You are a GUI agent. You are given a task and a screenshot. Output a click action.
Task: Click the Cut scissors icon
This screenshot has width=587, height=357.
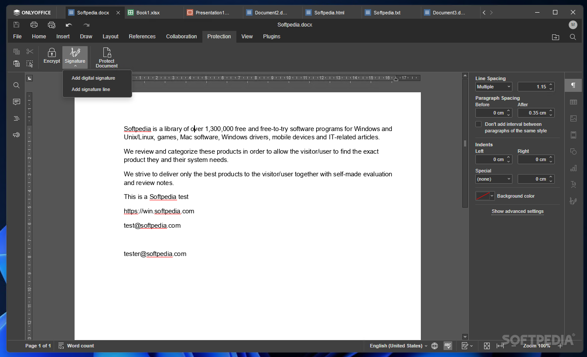30,51
